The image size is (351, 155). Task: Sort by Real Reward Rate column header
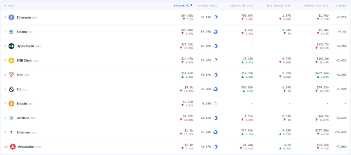(x=278, y=6)
